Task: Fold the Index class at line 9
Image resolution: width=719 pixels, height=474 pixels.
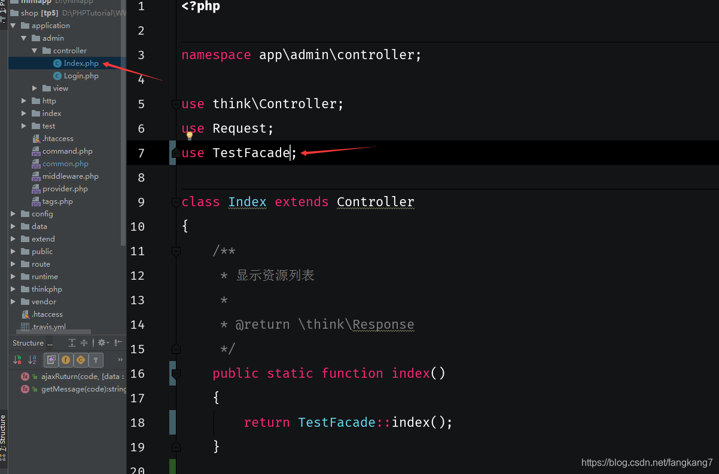Action: pyautogui.click(x=176, y=203)
